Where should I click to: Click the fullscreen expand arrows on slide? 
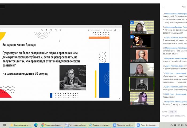(x=119, y=98)
